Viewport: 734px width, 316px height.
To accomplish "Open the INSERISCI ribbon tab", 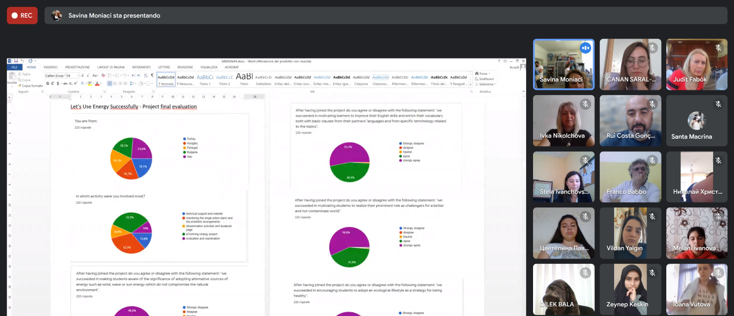I will tap(51, 67).
